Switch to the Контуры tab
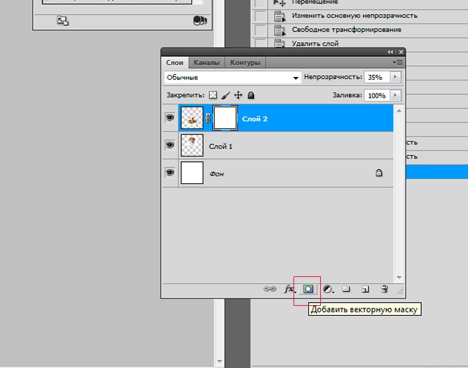 coord(245,62)
